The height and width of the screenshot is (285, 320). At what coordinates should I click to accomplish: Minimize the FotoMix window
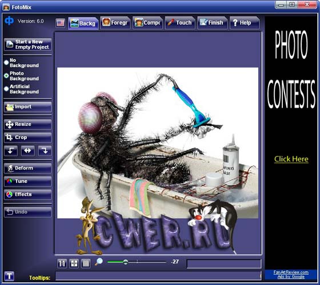tap(281, 5)
